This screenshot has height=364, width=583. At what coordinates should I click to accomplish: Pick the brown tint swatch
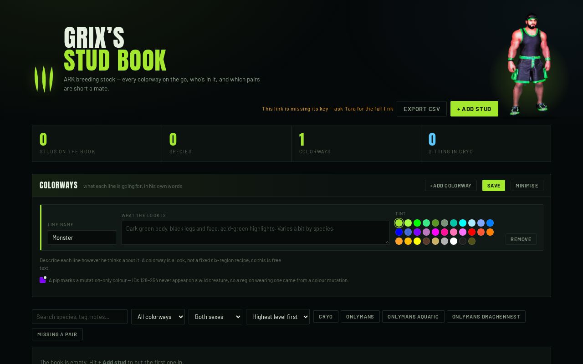point(426,241)
